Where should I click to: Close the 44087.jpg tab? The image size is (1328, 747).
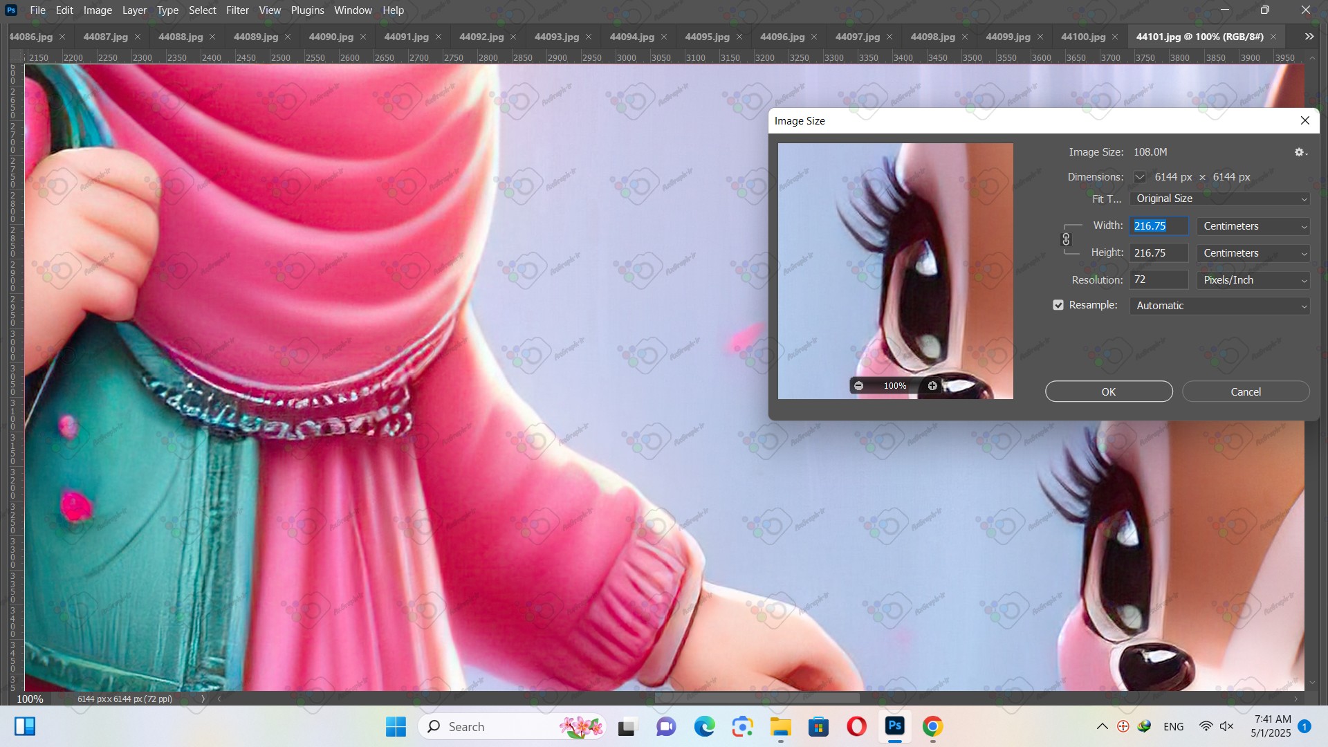(x=137, y=37)
